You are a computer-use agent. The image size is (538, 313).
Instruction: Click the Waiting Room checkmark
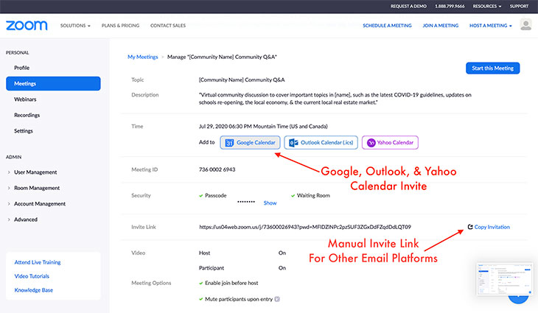tap(293, 196)
